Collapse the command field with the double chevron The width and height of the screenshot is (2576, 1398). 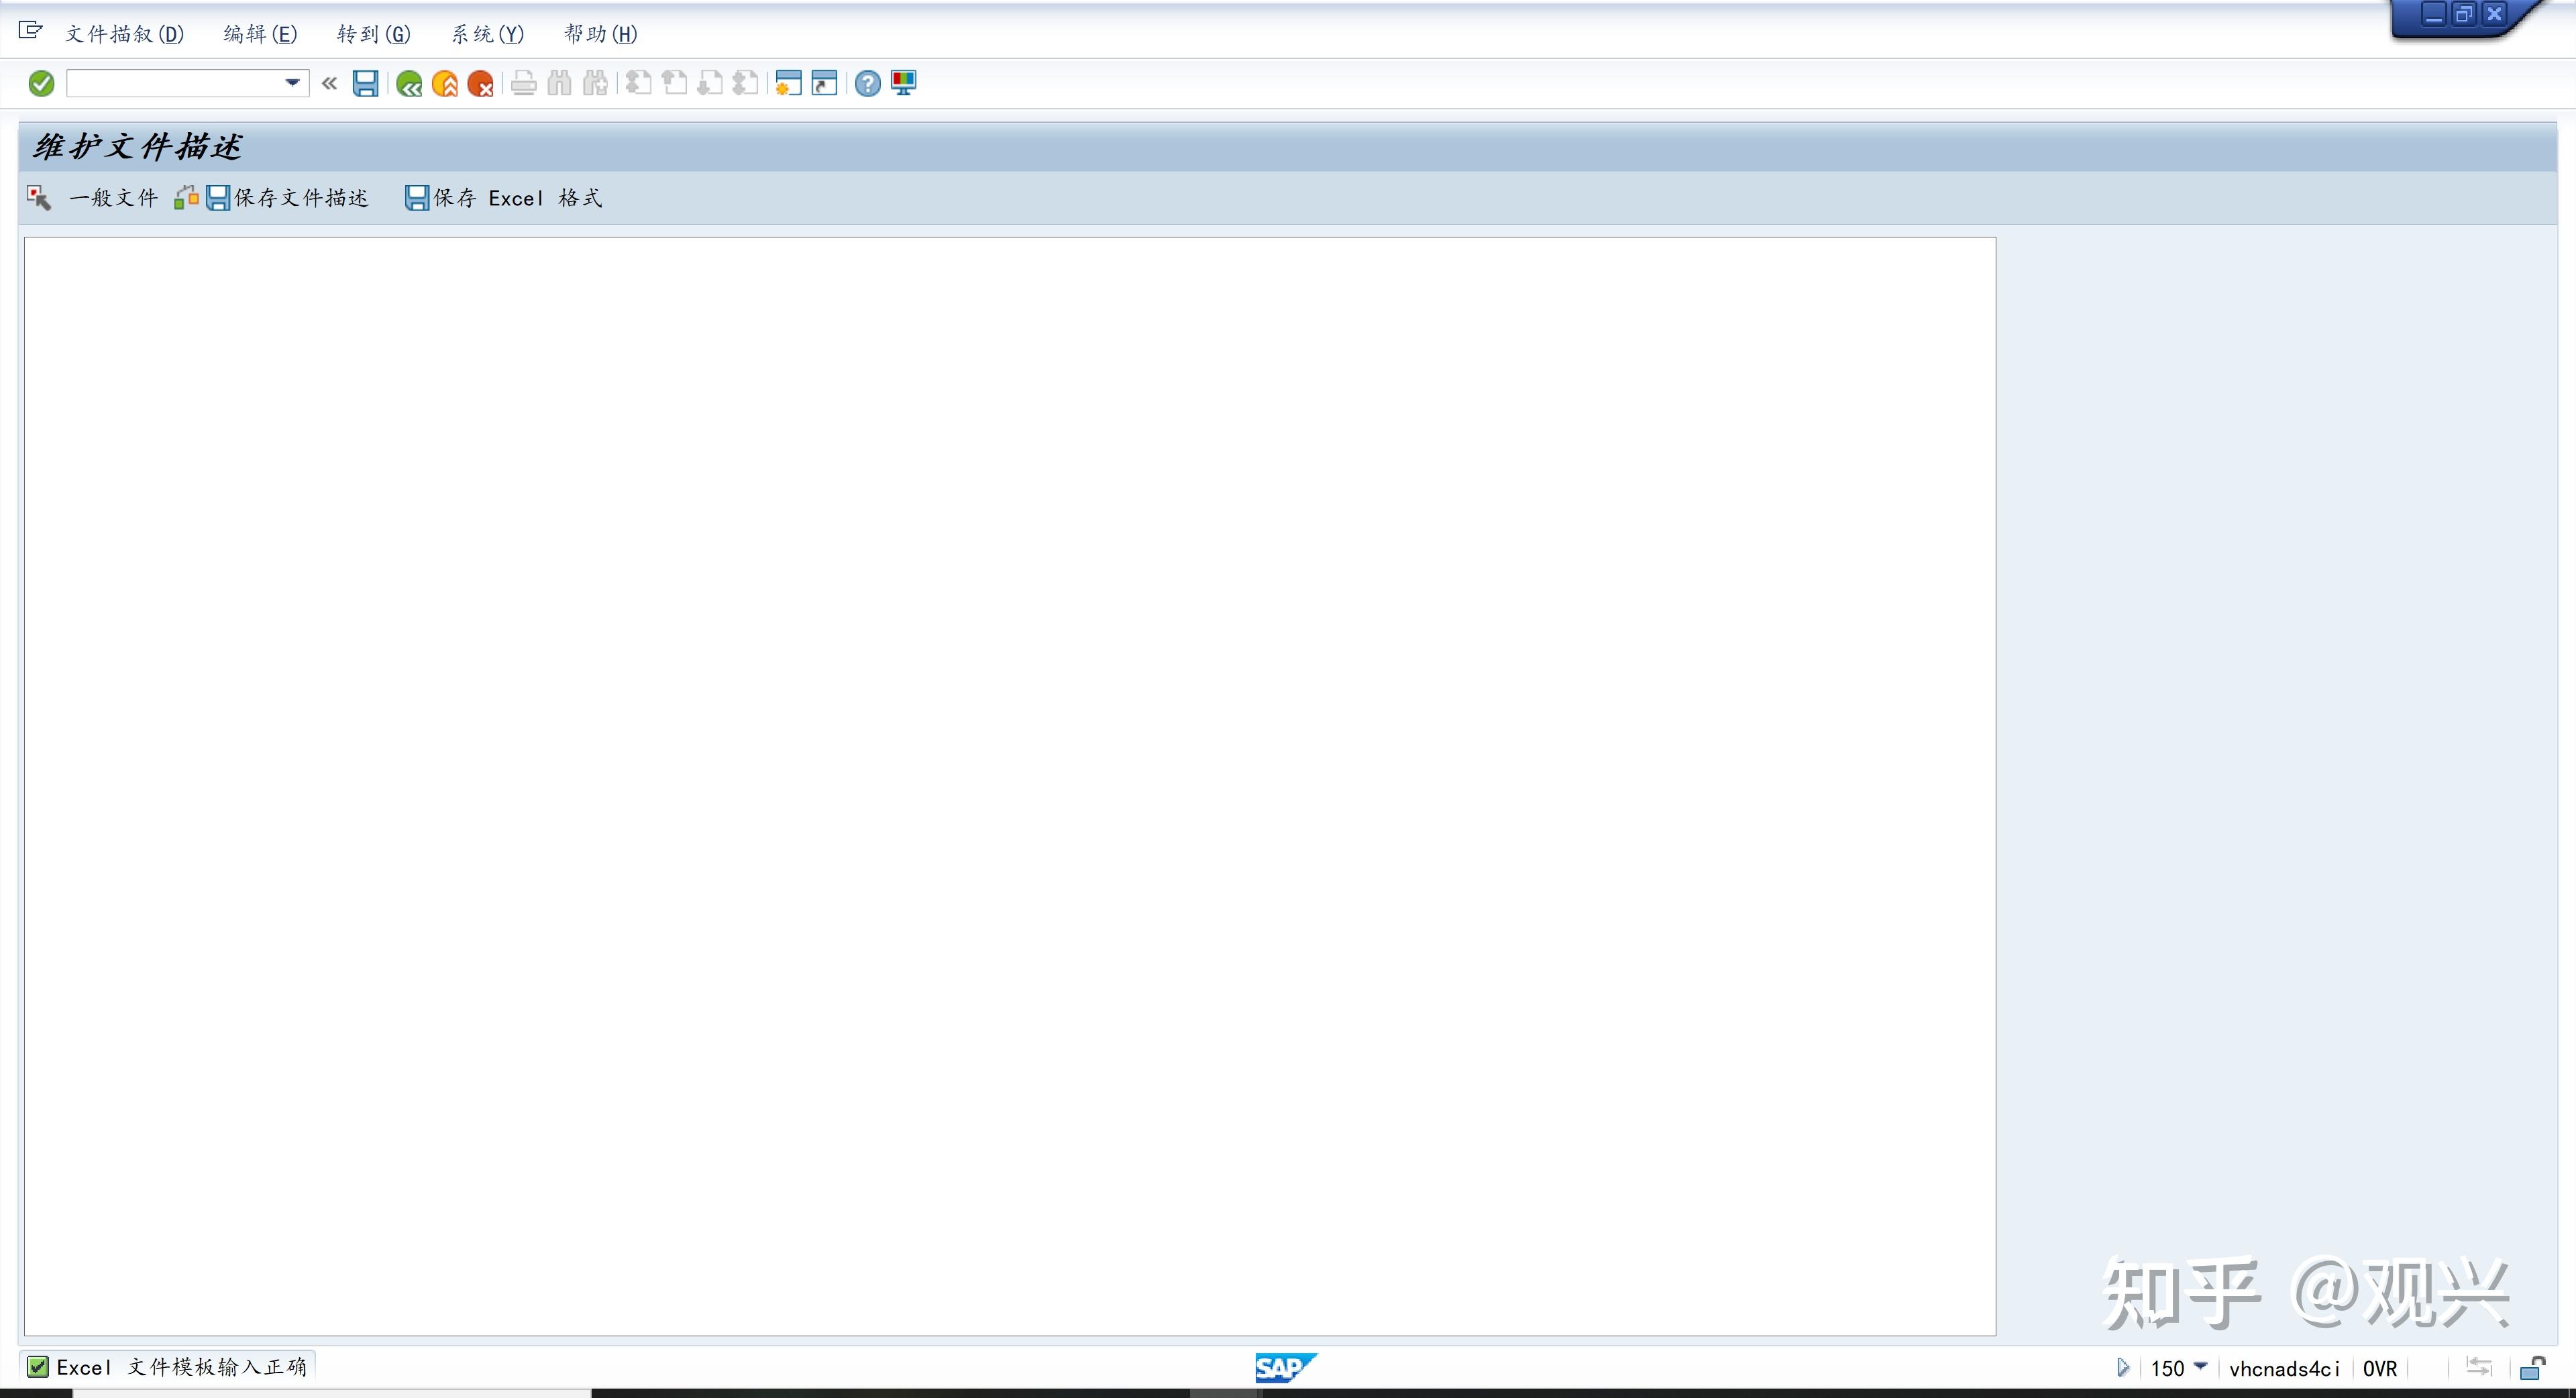(x=329, y=83)
